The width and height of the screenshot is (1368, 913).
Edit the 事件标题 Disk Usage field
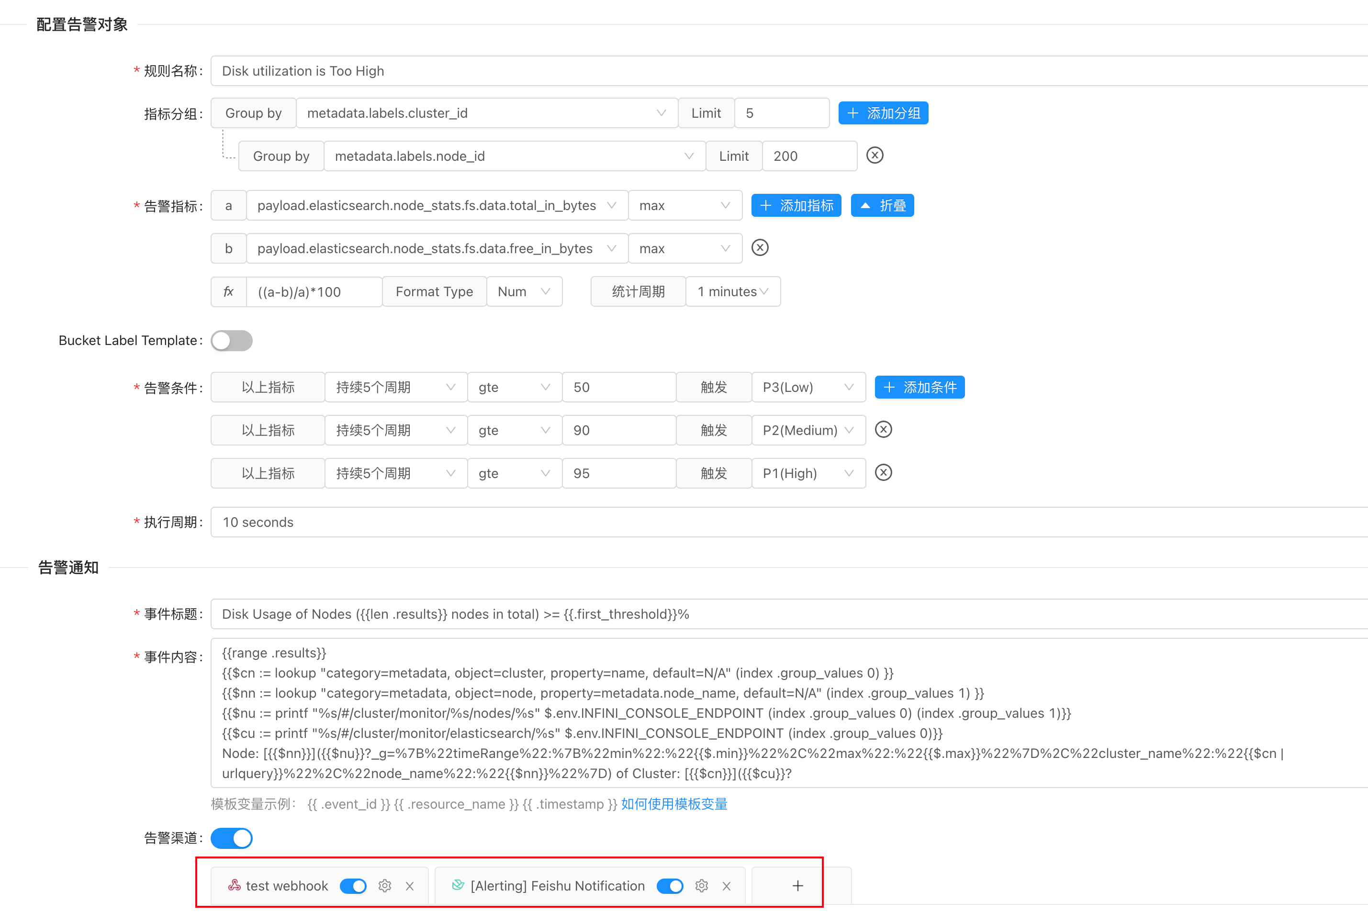pyautogui.click(x=789, y=614)
